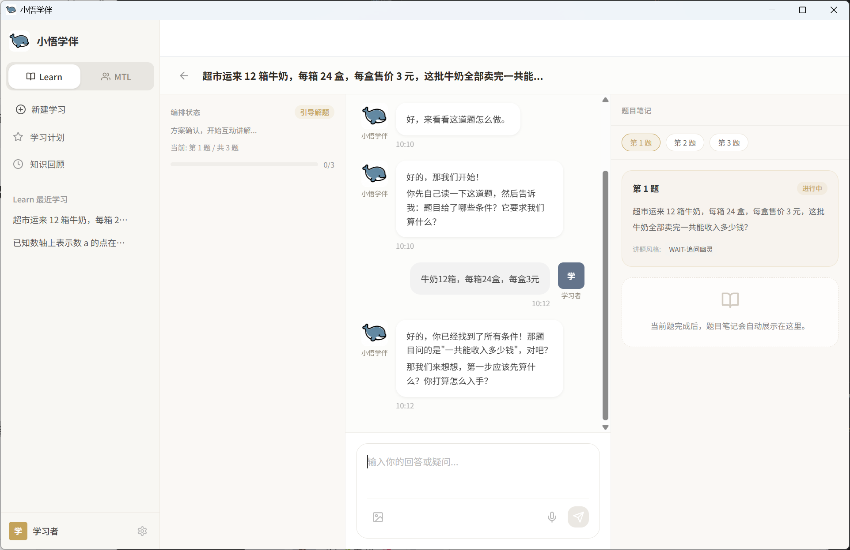Open the 知识回顾 menu item
850x550 pixels.
click(x=80, y=164)
